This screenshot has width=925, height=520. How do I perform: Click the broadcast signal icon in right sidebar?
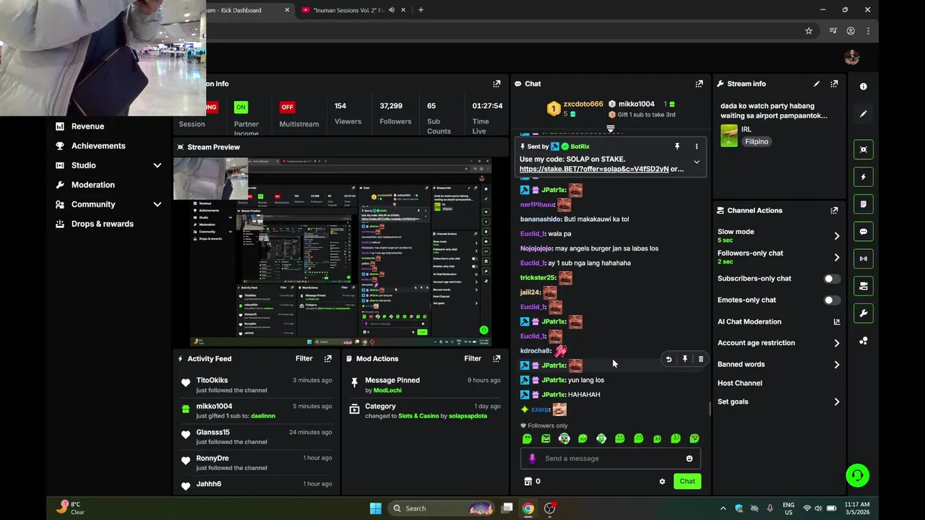[863, 259]
